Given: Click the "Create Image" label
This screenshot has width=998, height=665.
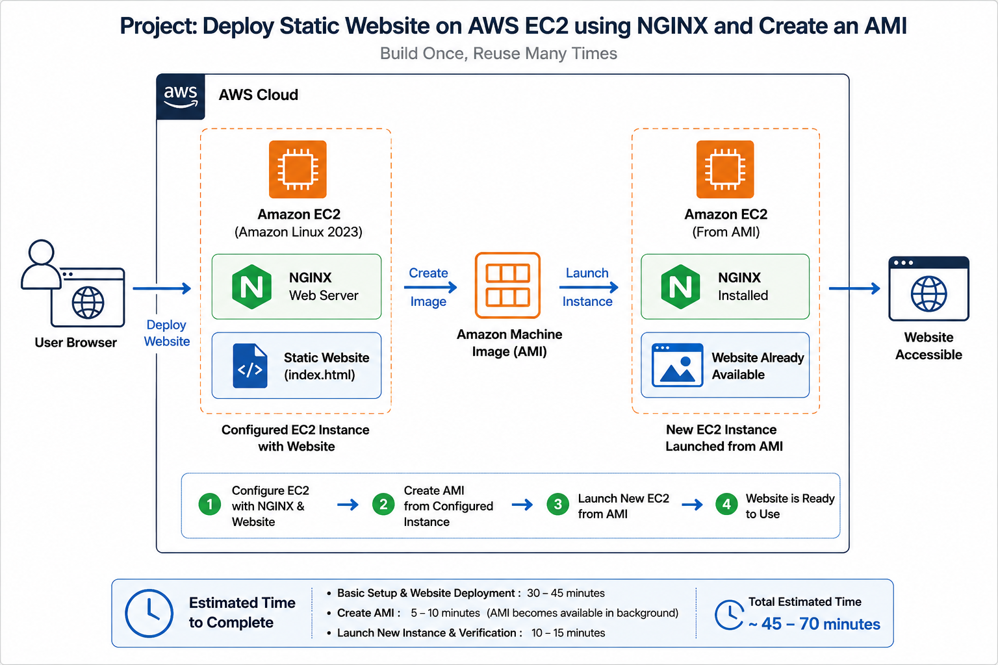Looking at the screenshot, I should [428, 287].
